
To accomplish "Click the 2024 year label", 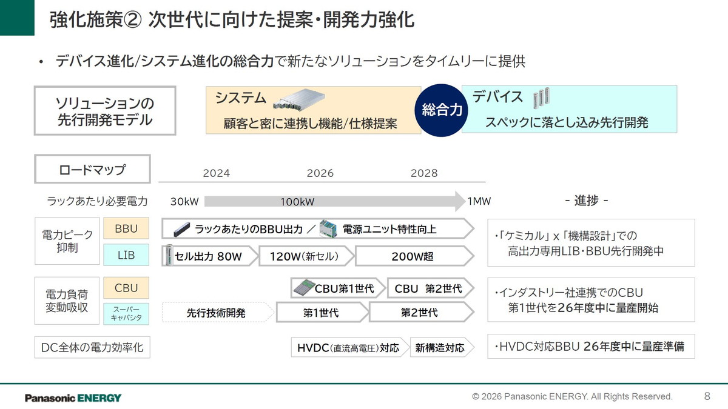I will click(x=217, y=173).
